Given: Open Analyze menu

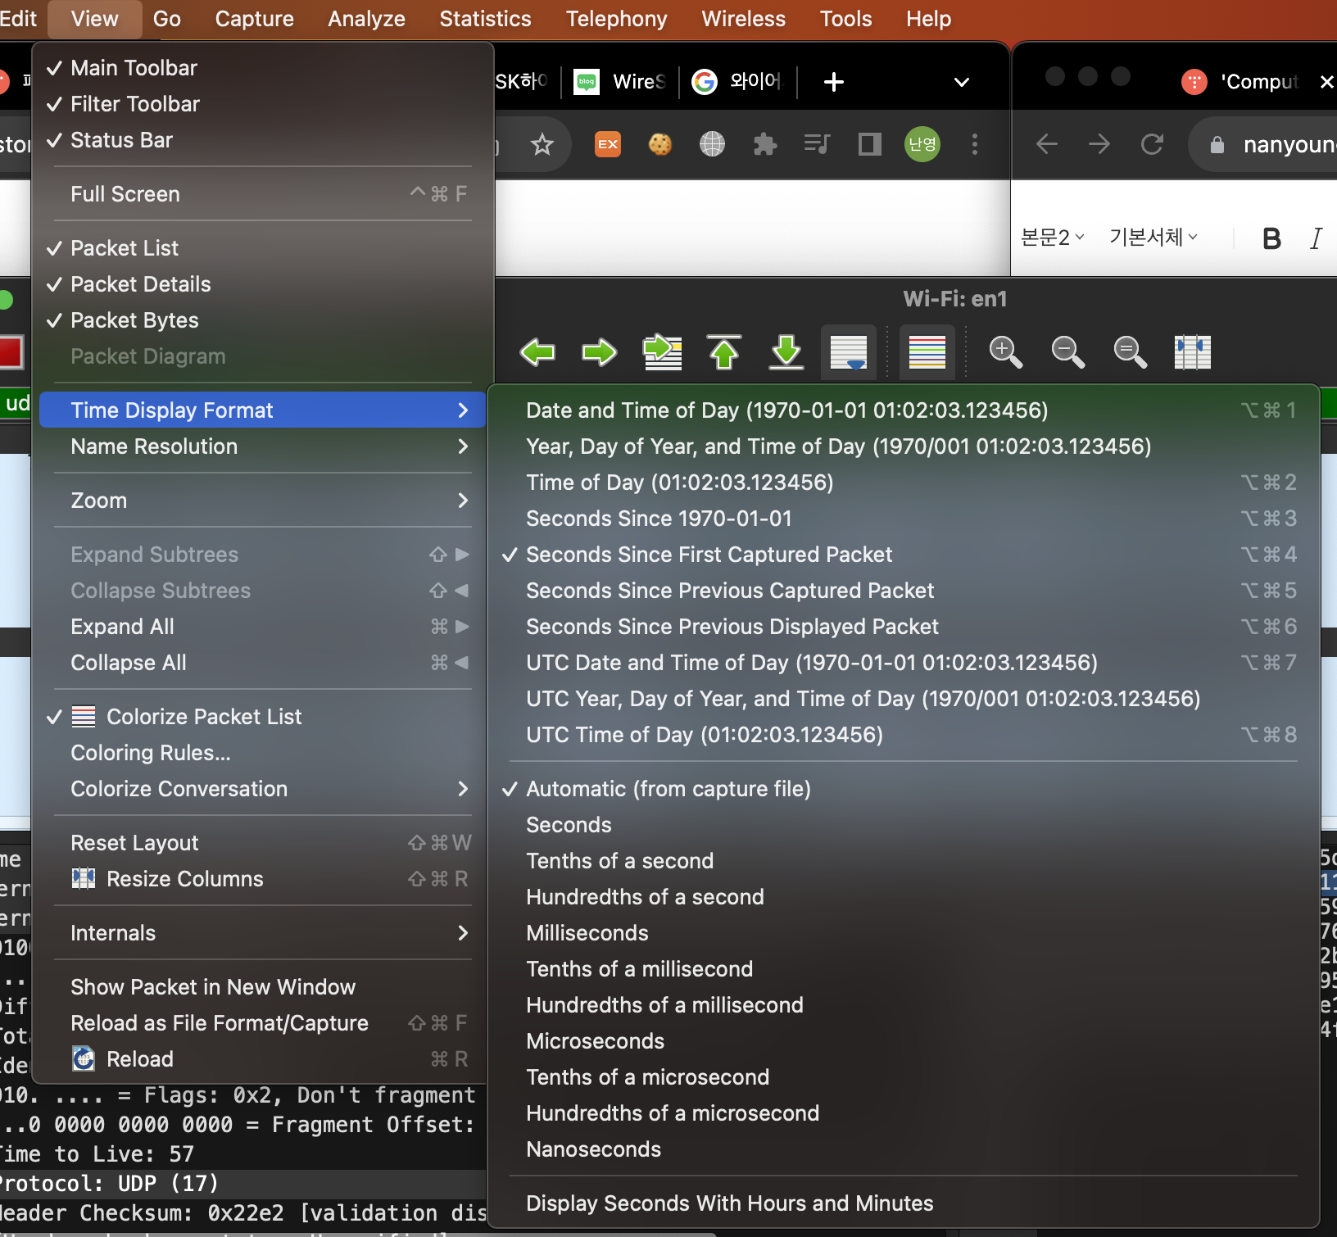Looking at the screenshot, I should click(x=366, y=19).
